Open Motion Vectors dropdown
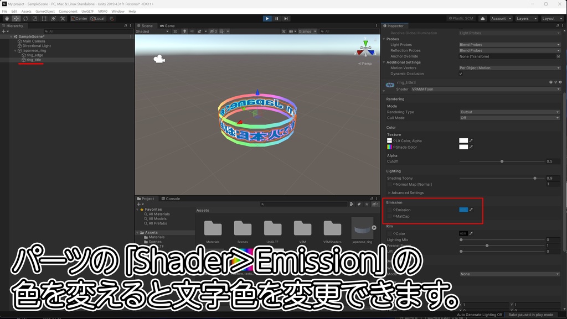The width and height of the screenshot is (567, 319). point(509,68)
